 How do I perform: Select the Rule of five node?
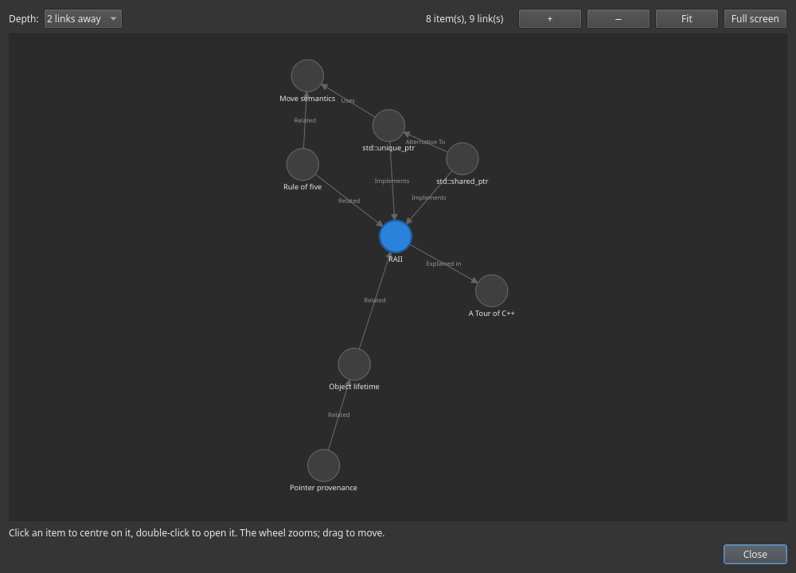302,165
